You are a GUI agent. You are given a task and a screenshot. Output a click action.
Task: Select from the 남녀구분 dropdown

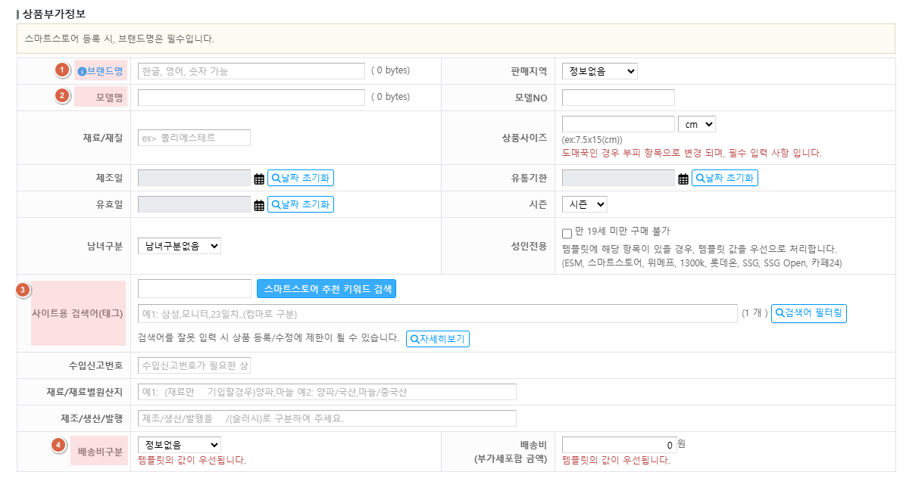(x=179, y=246)
